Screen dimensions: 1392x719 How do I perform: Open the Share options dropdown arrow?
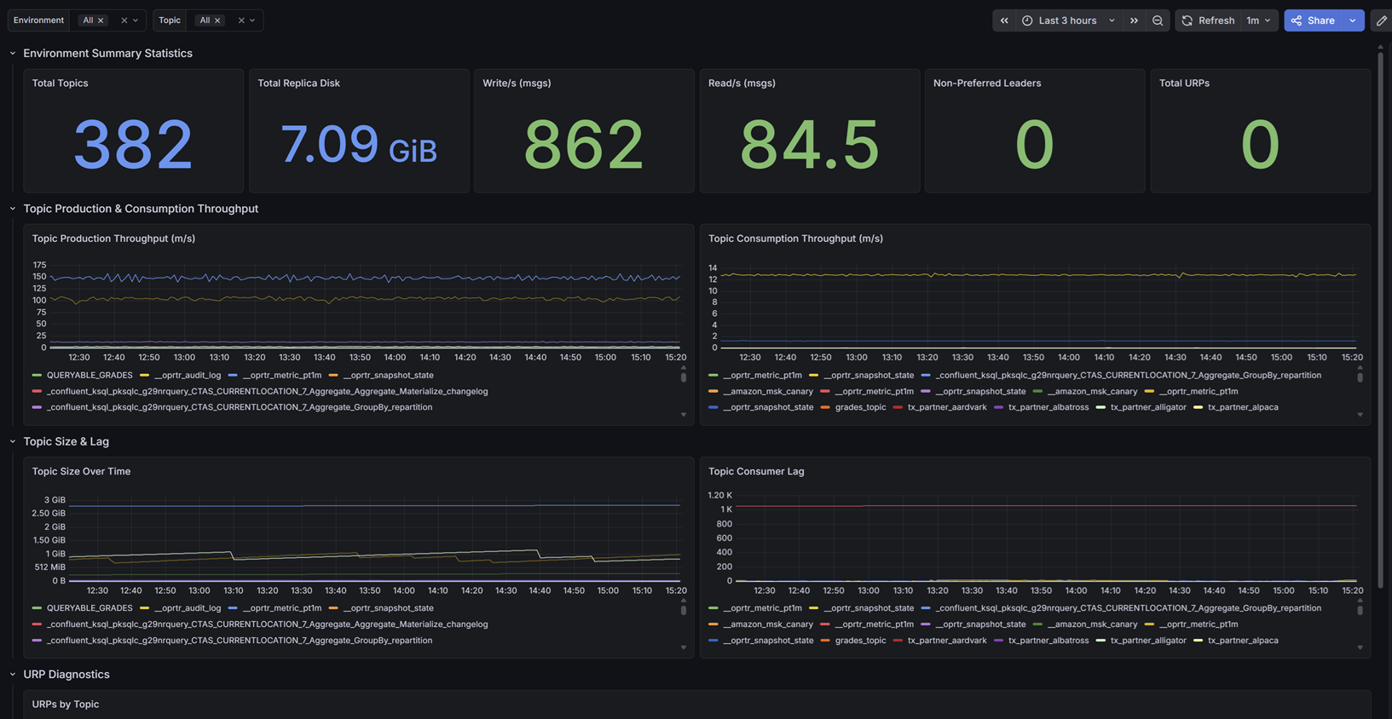click(x=1353, y=20)
